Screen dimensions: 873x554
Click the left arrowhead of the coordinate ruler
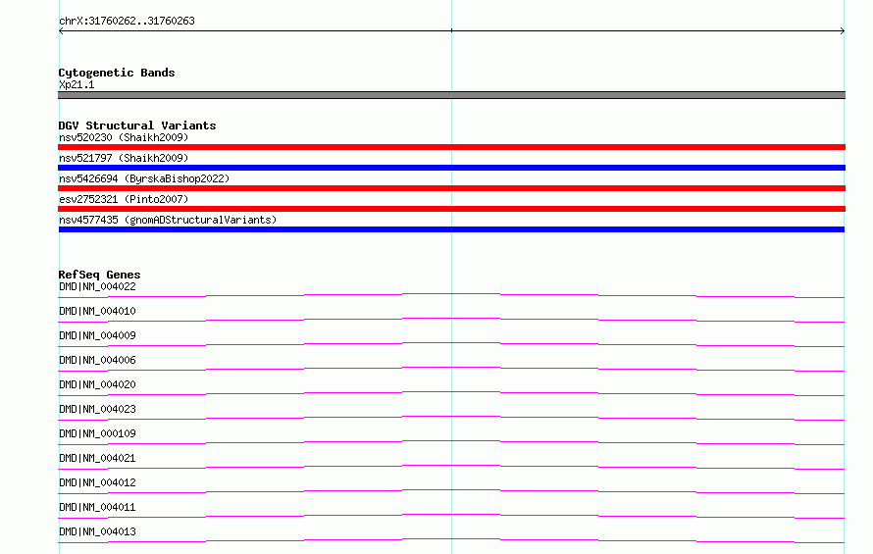[x=61, y=31]
